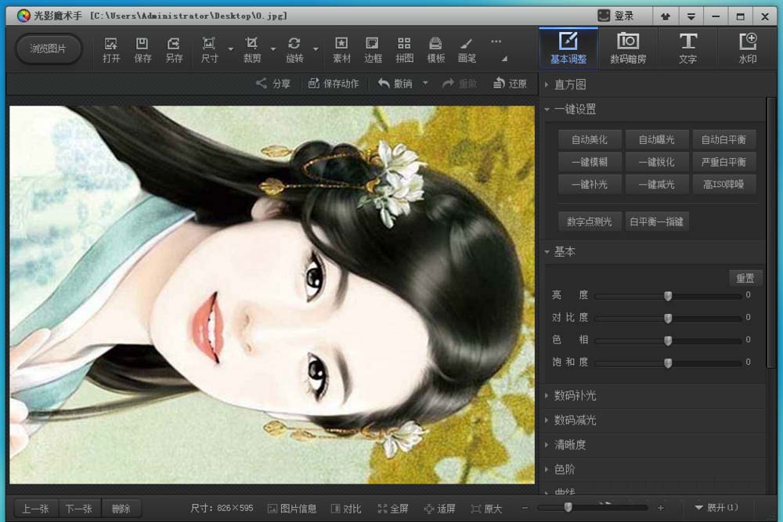Click the 对比度 (Contrast) slider handle
The image size is (783, 522).
coord(668,319)
